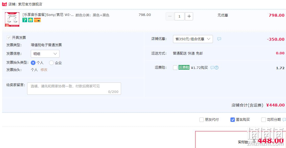Click the quantity input field showing 1
The width and height of the screenshot is (286, 148).
coord(180,16)
